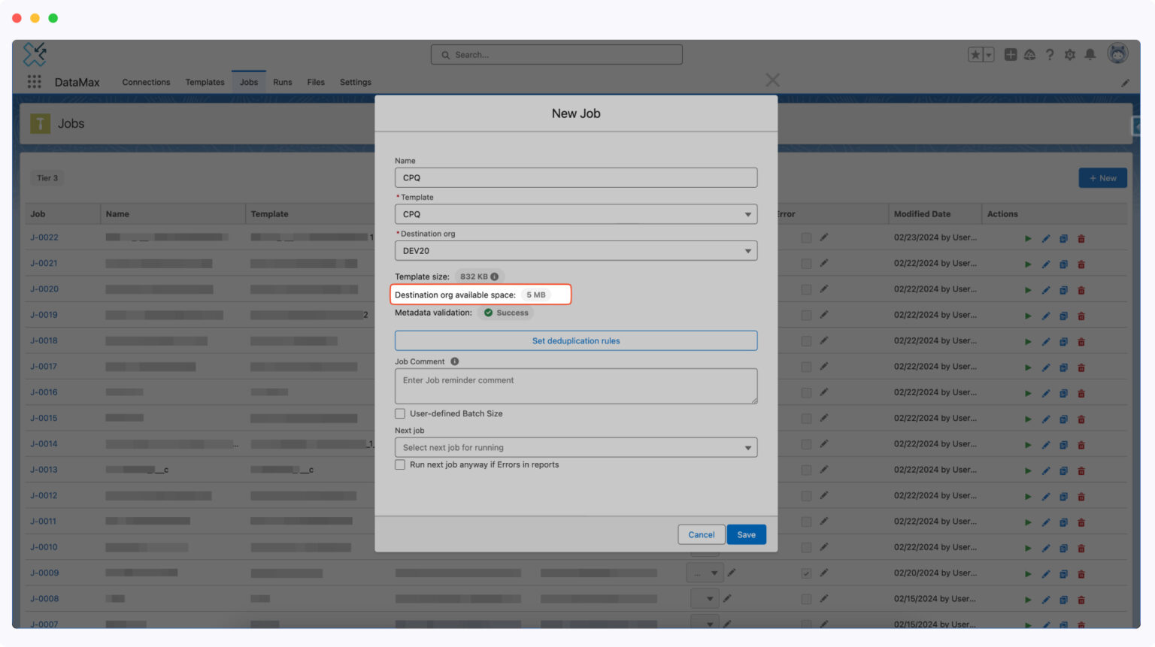
Task: Go to the Connections tab
Action: pos(146,82)
